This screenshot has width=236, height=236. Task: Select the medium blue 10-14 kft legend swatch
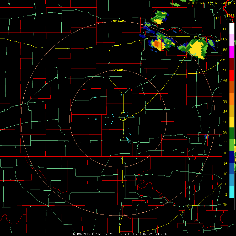tap(232, 169)
